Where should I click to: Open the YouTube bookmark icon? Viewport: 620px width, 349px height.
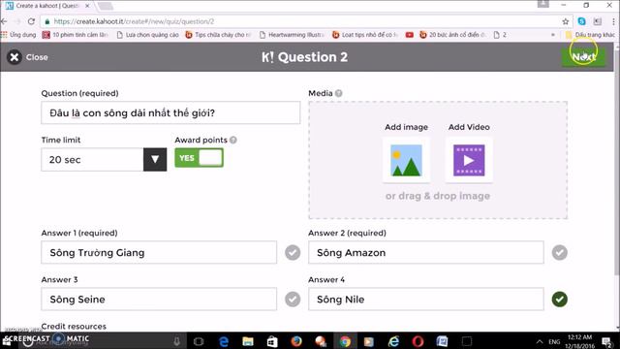[409, 35]
